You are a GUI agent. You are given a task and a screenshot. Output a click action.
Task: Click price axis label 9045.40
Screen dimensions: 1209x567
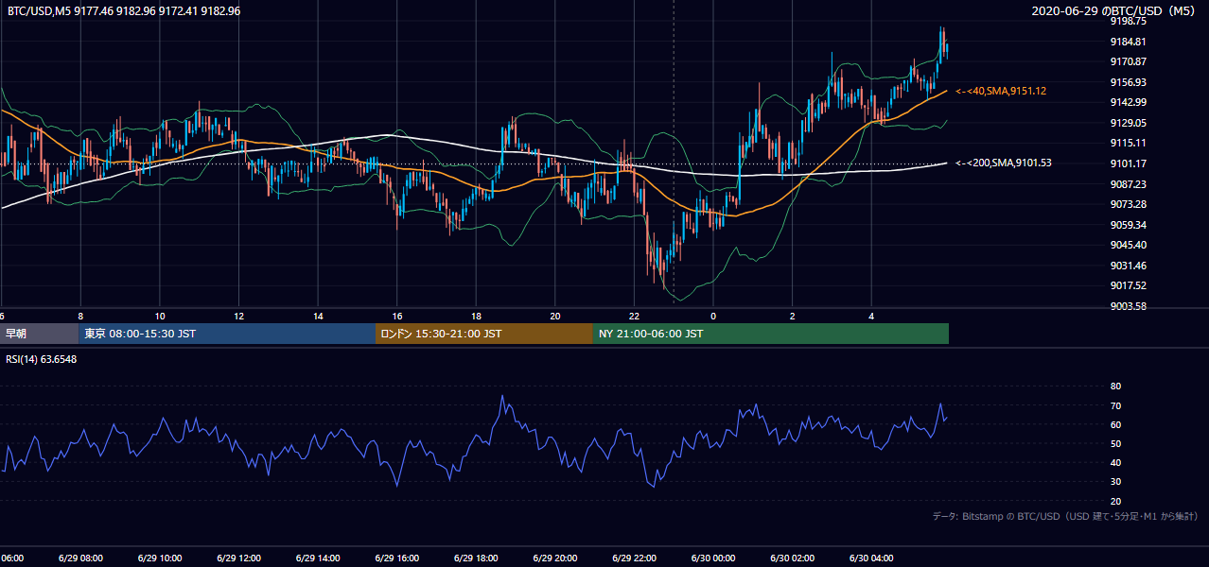pos(1129,245)
